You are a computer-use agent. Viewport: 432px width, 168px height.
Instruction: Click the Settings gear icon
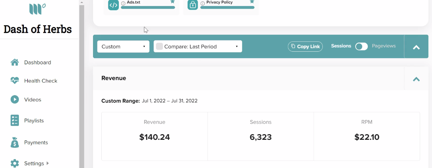click(15, 163)
